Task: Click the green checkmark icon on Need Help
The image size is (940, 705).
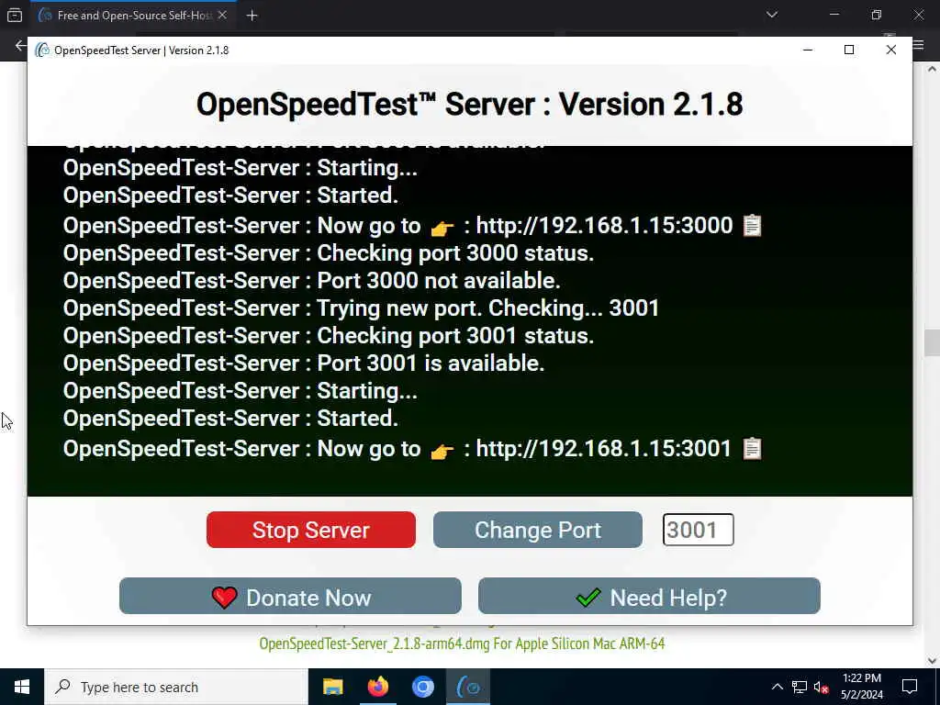Action: [588, 598]
